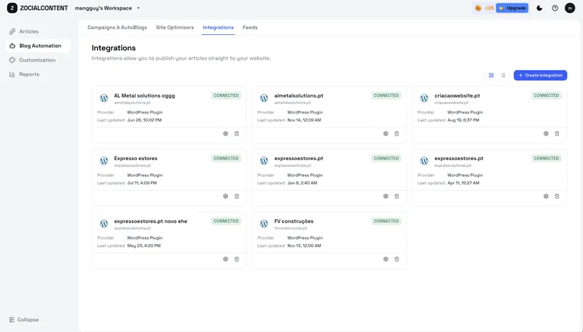Open Customization in the sidebar

38,60
